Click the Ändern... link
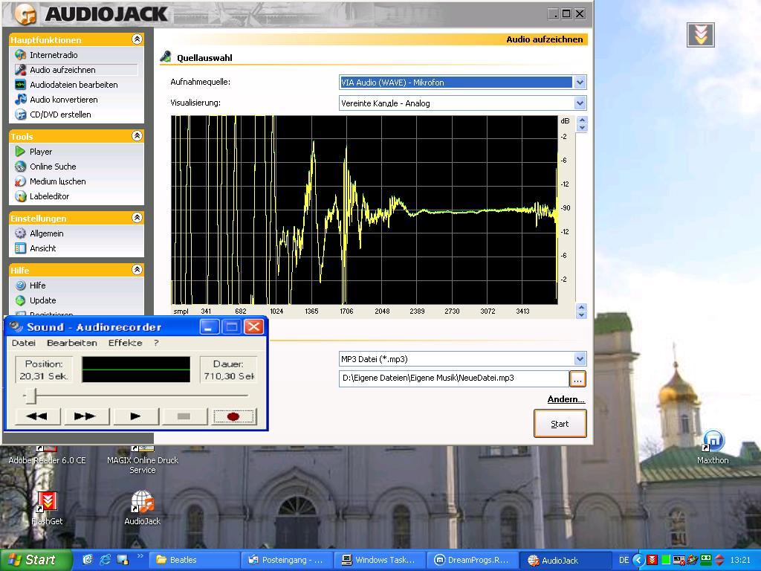The width and height of the screenshot is (761, 571). coord(566,399)
